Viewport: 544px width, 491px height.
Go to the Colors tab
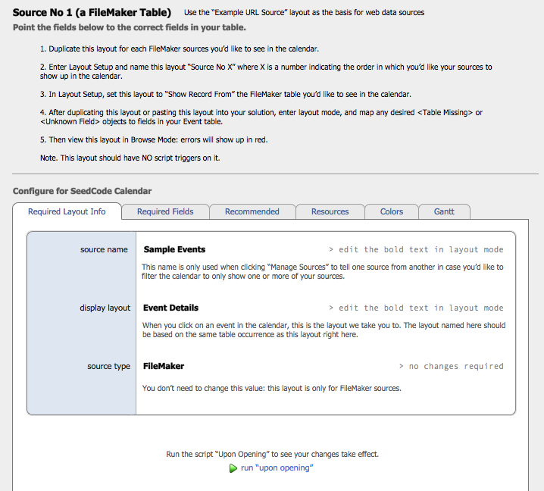coord(392,211)
